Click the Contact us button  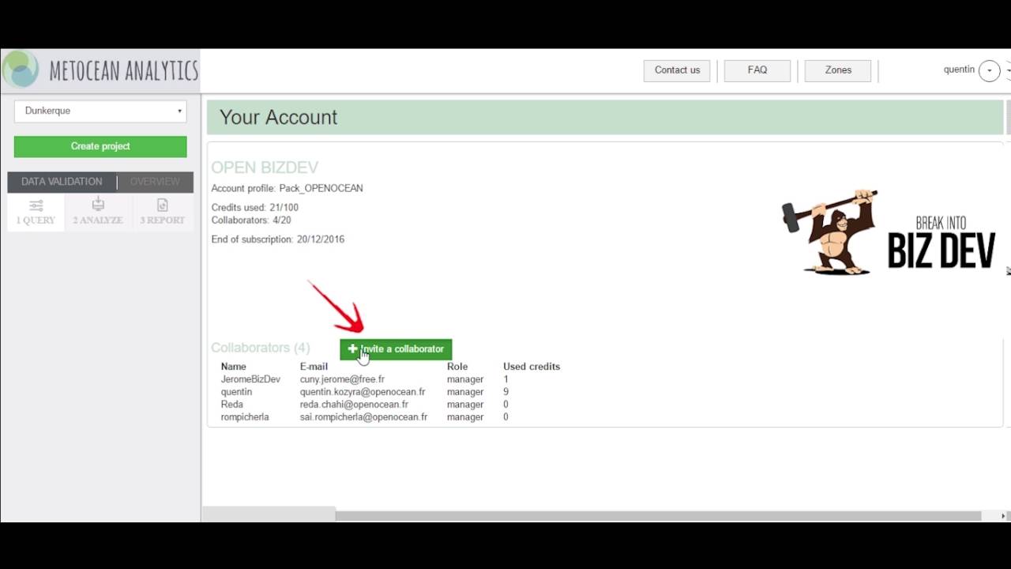click(677, 70)
